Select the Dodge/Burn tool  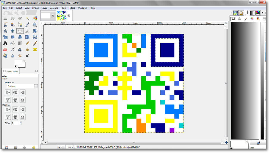pyautogui.click(x=27, y=56)
